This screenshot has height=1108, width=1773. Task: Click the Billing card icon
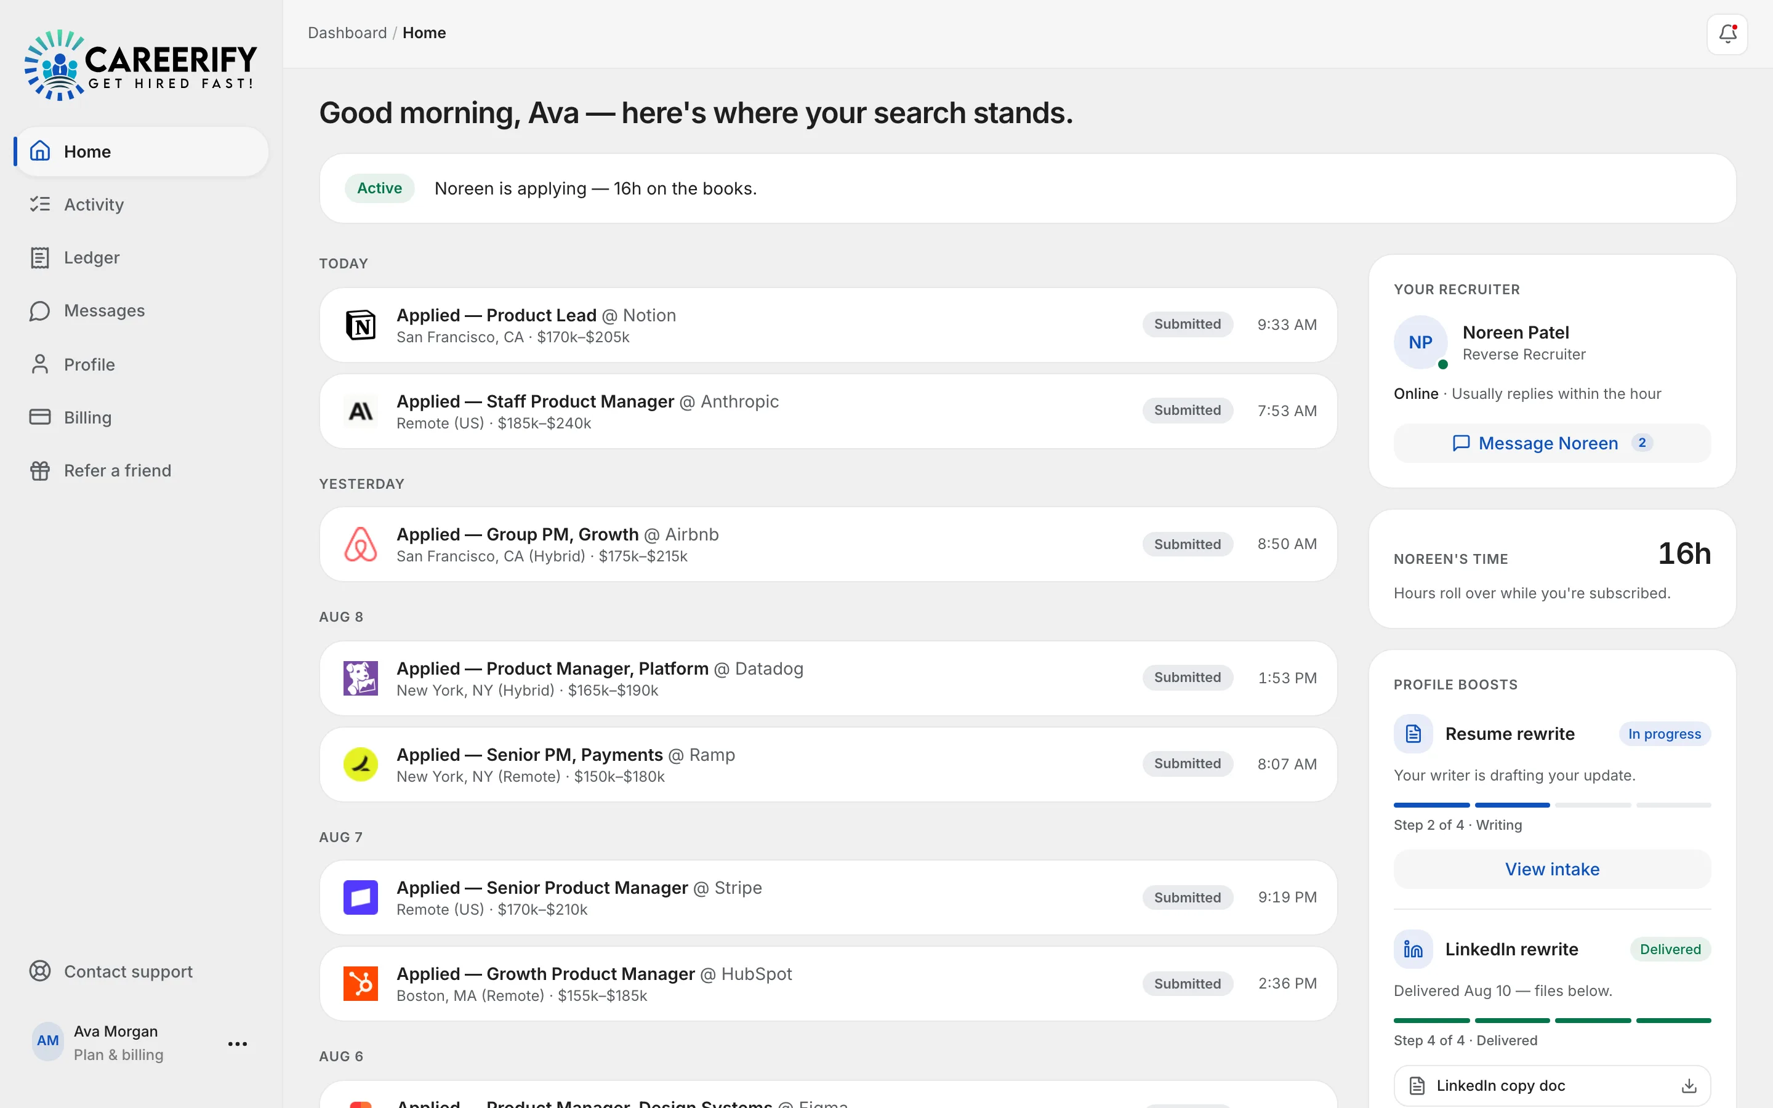(39, 417)
